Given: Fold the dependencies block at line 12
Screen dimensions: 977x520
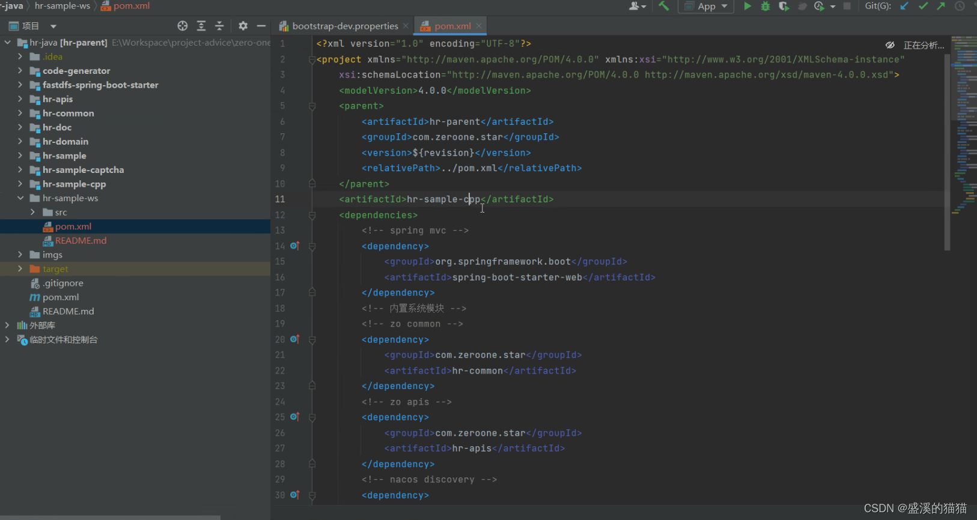Looking at the screenshot, I should (312, 215).
